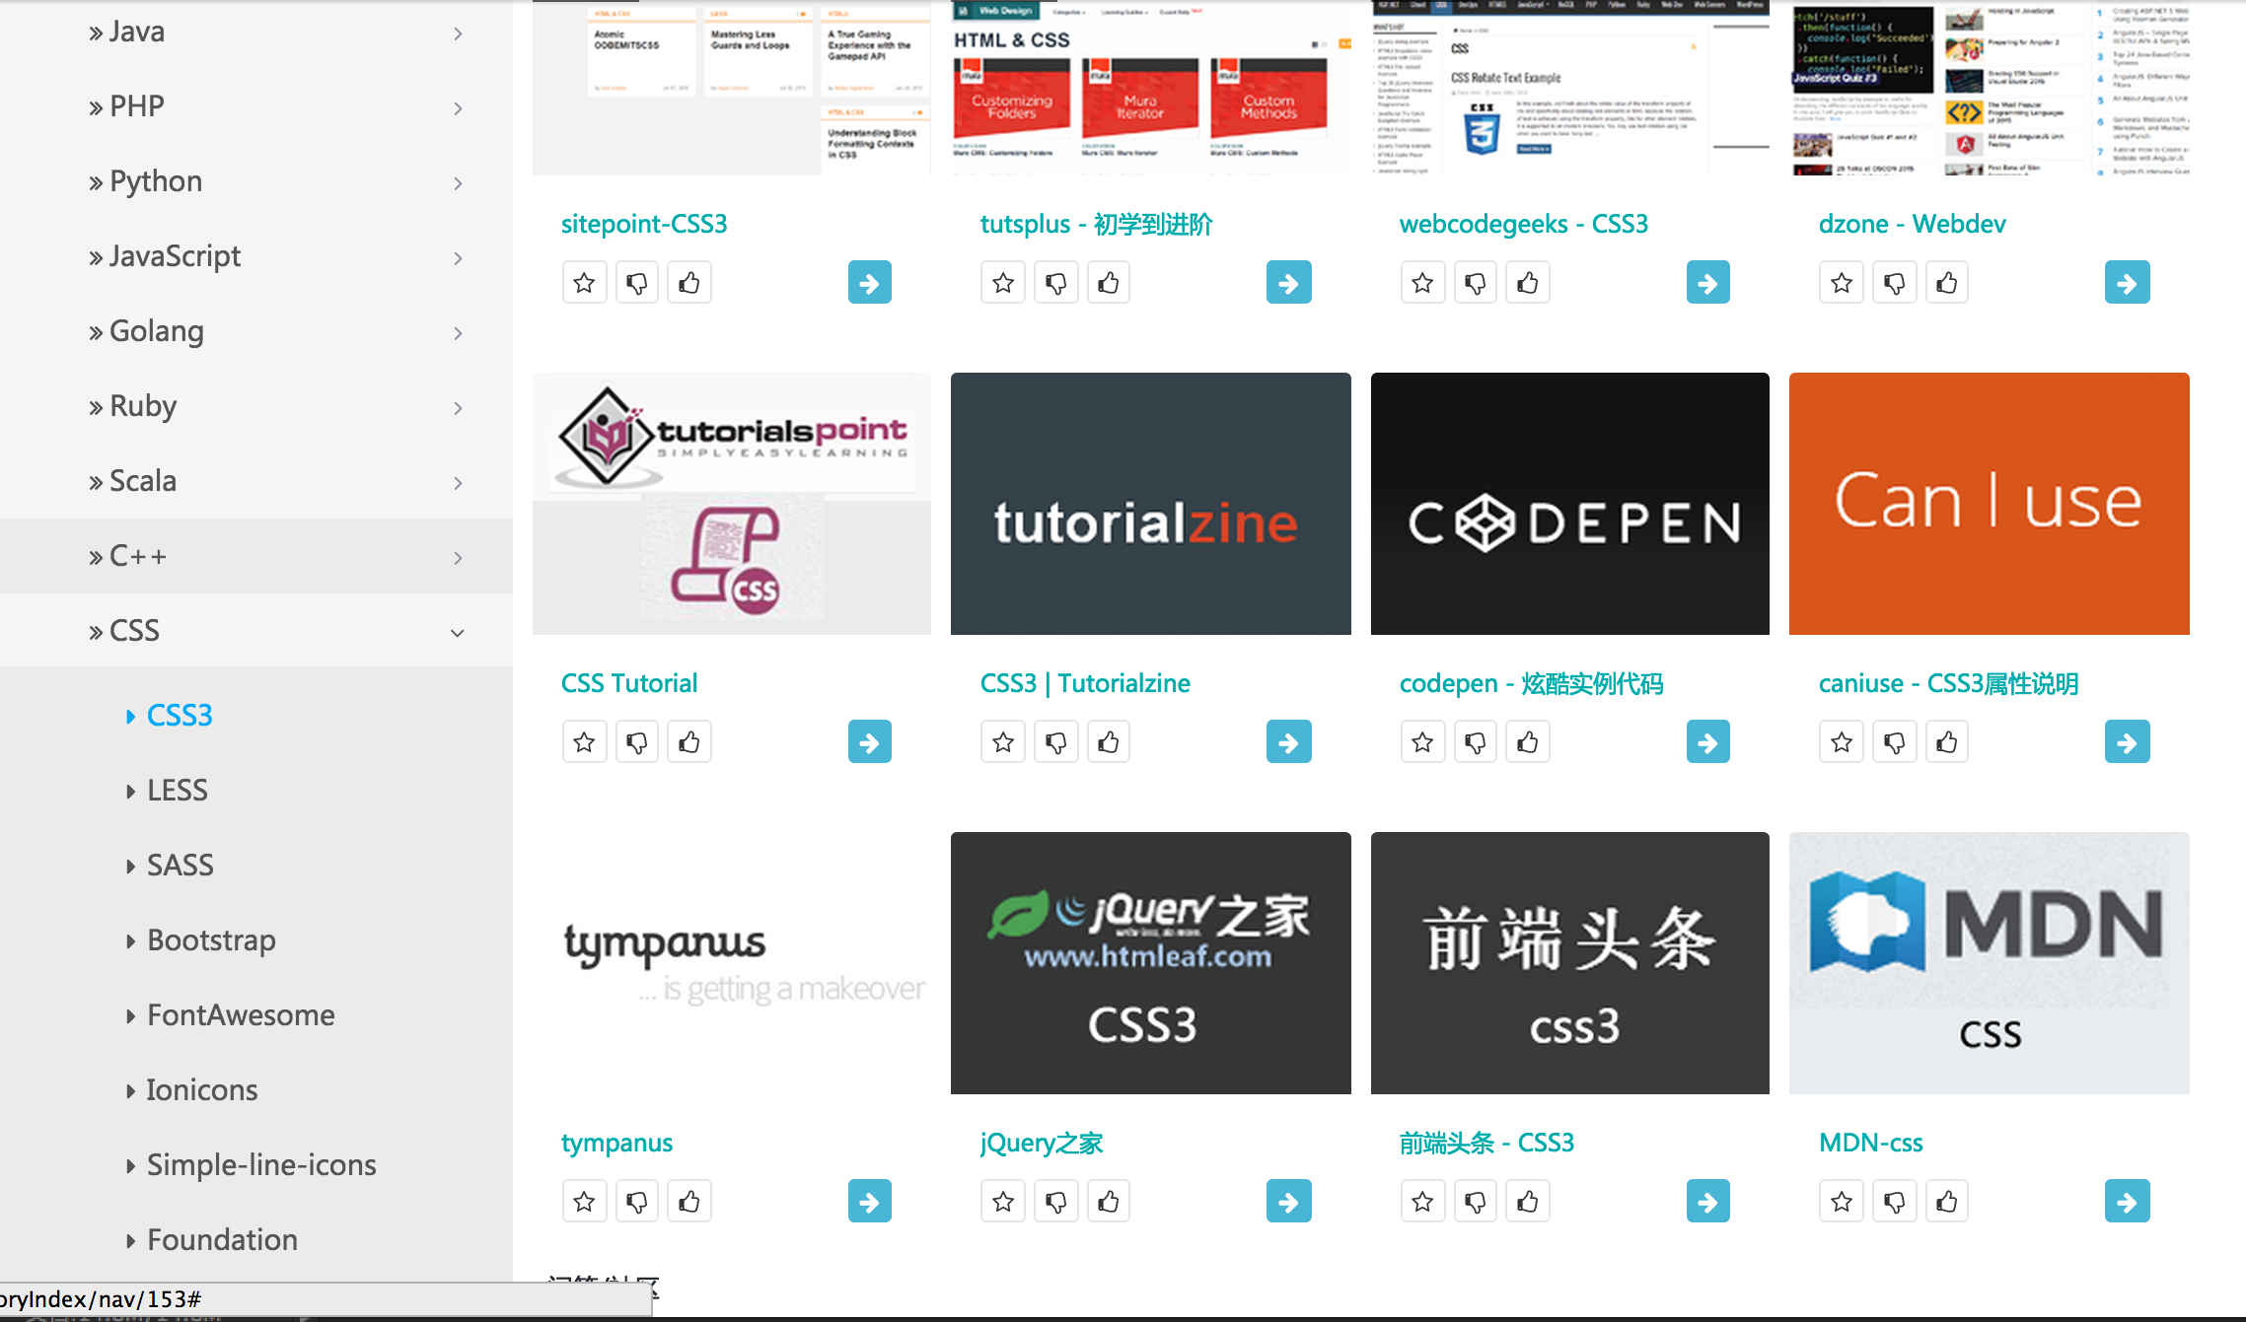Select SASS submenu item
Viewport: 2246px width, 1322px height.
click(x=181, y=866)
